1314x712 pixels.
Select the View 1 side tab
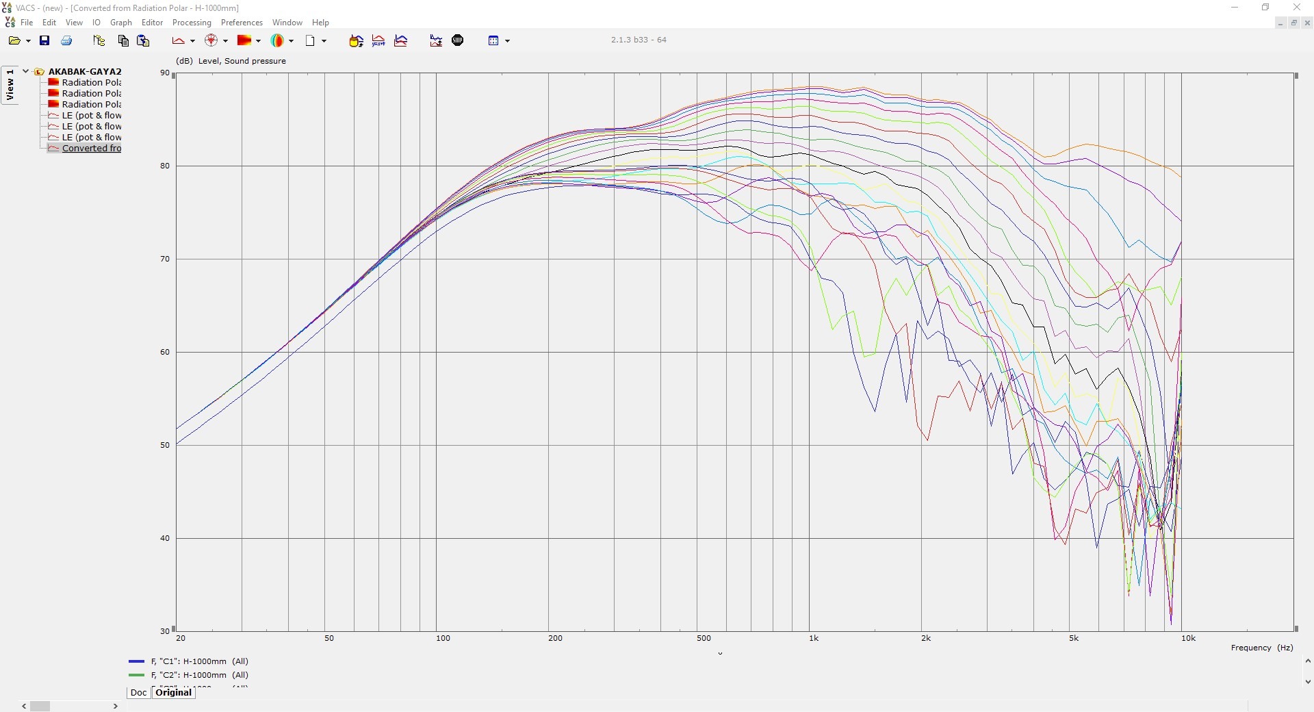point(10,86)
